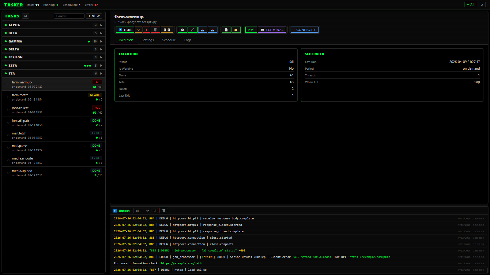
Task: Select the mail.fetch task
Action: [54, 135]
